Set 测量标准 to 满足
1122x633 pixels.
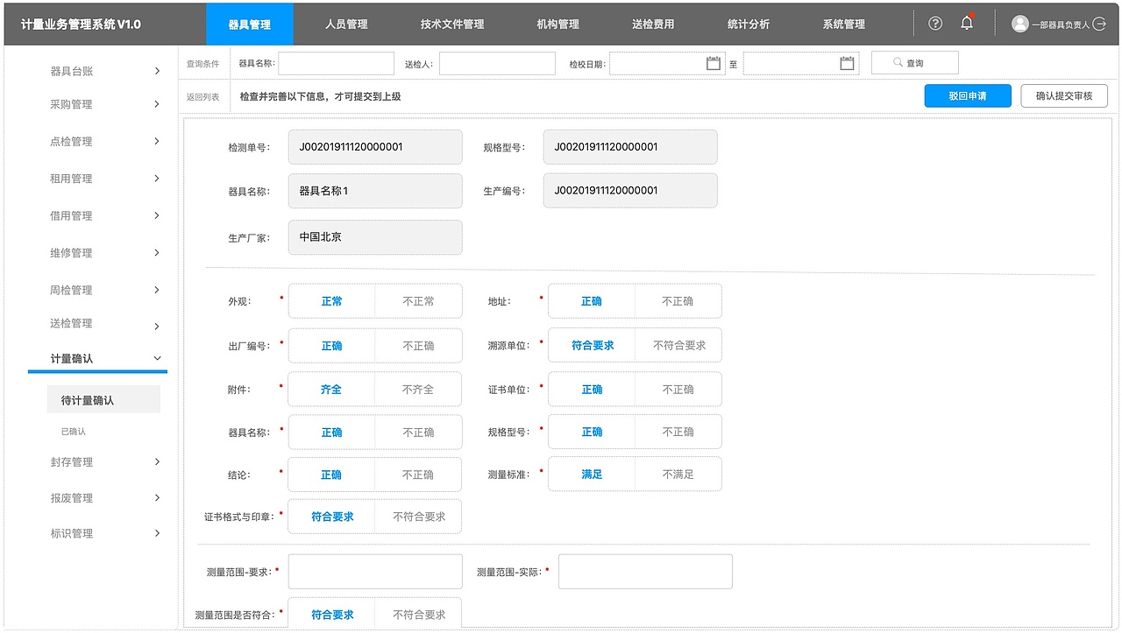(592, 475)
